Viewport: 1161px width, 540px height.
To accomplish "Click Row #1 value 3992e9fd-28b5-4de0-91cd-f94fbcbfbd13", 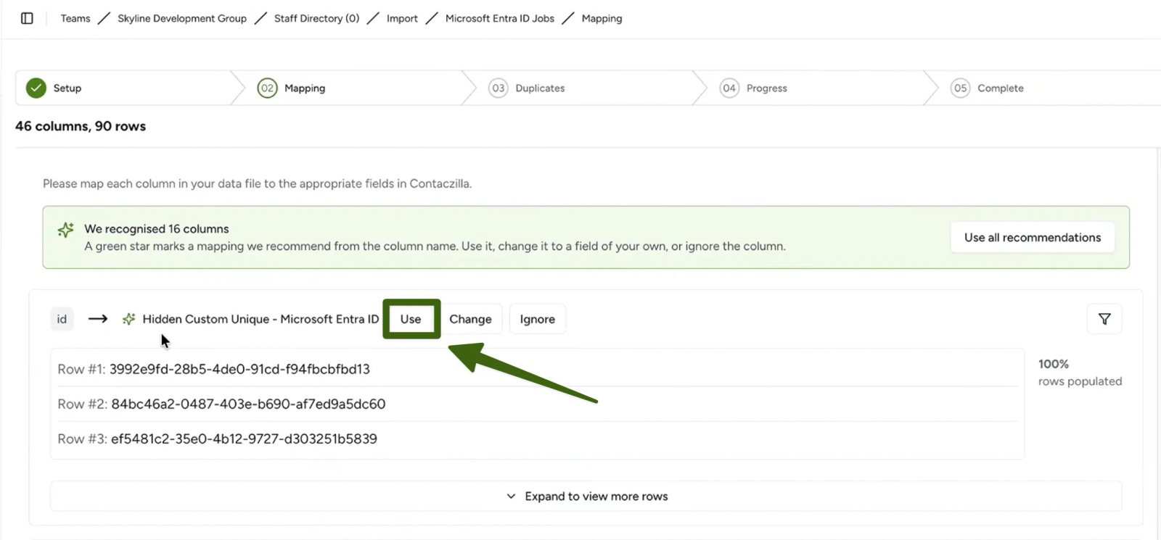I will click(x=239, y=369).
